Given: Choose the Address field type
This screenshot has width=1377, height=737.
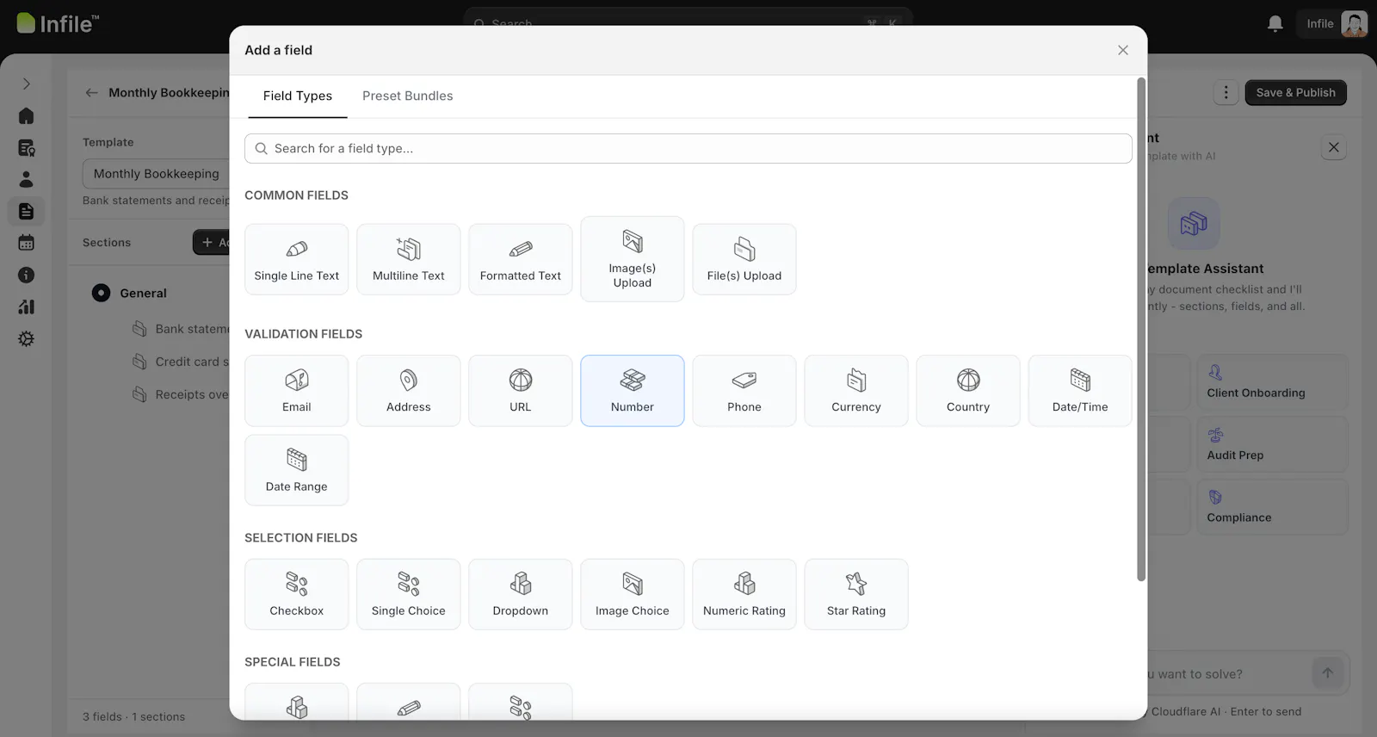Looking at the screenshot, I should (x=408, y=391).
